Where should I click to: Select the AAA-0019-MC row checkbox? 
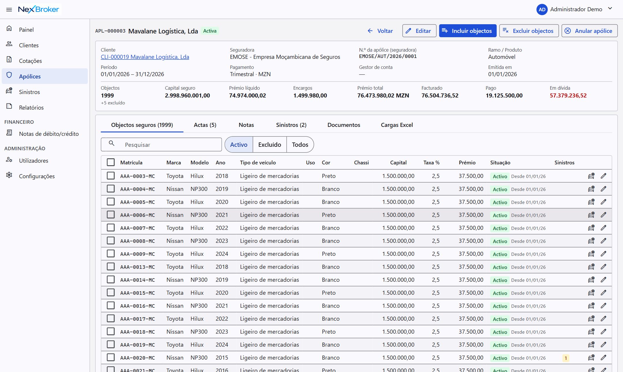tap(111, 345)
